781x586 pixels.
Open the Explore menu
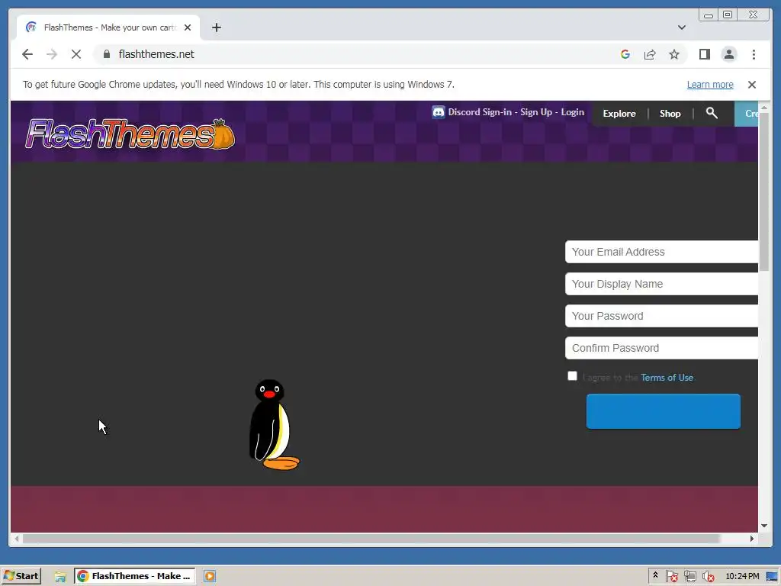(619, 114)
